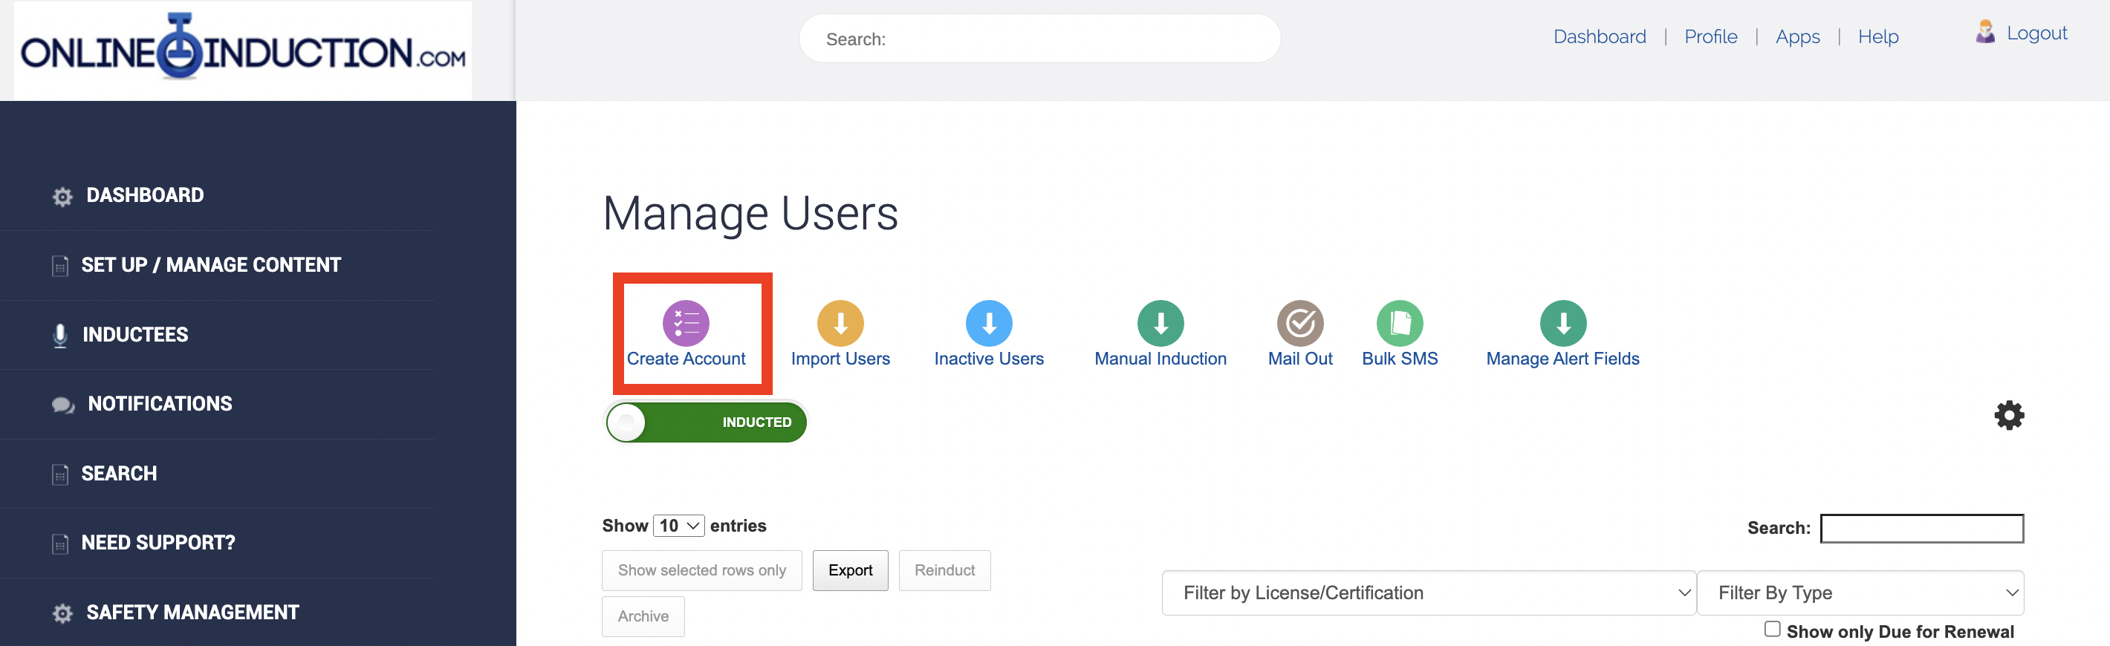Click the orange Import Users icon
Image resolution: width=2110 pixels, height=646 pixels.
[840, 322]
